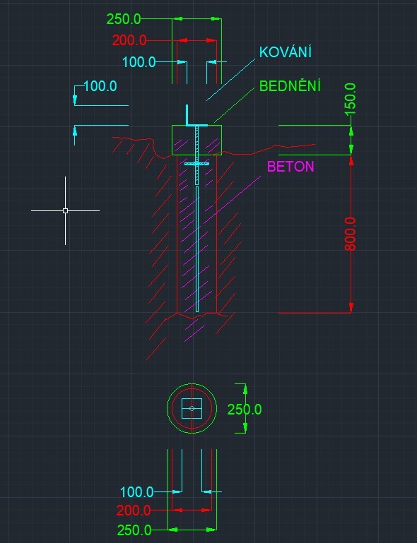The height and width of the screenshot is (543, 417).
Task: Click the crosshair cursor pickbox
Action: 65,210
